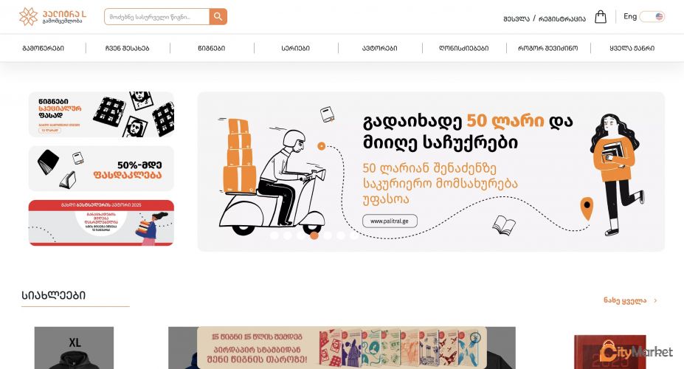684x369 pixels.
Task: Click the CityMarket shopping bag logo
Action: [x=609, y=351]
